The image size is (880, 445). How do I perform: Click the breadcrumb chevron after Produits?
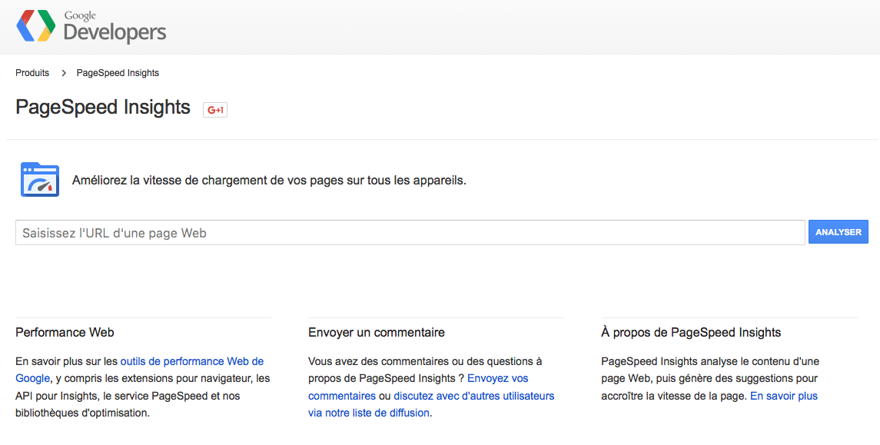click(x=64, y=73)
